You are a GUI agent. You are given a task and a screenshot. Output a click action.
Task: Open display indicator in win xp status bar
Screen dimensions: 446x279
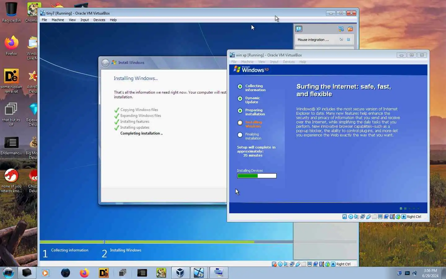(x=380, y=217)
